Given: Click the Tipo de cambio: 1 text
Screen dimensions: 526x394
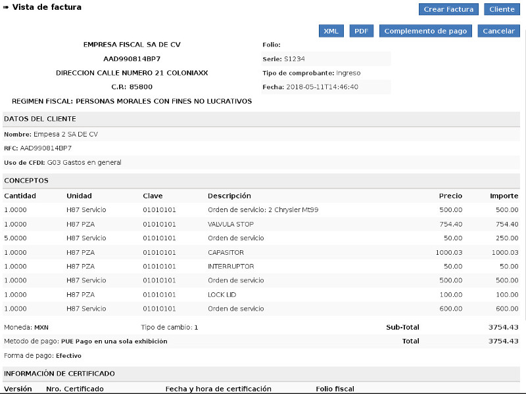Looking at the screenshot, I should 170,327.
